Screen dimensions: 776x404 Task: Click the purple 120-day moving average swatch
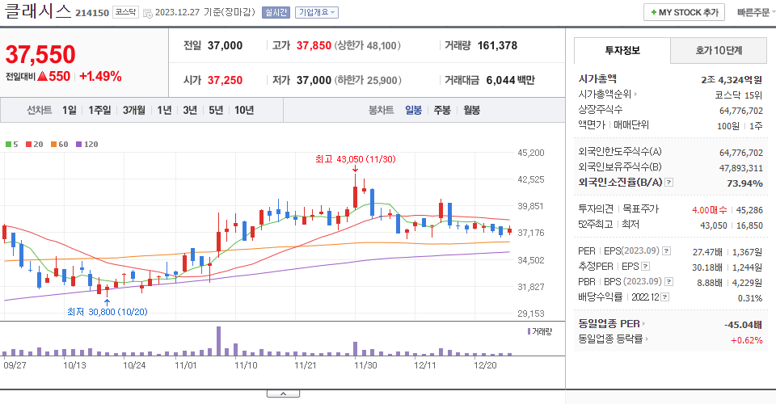[x=78, y=145]
